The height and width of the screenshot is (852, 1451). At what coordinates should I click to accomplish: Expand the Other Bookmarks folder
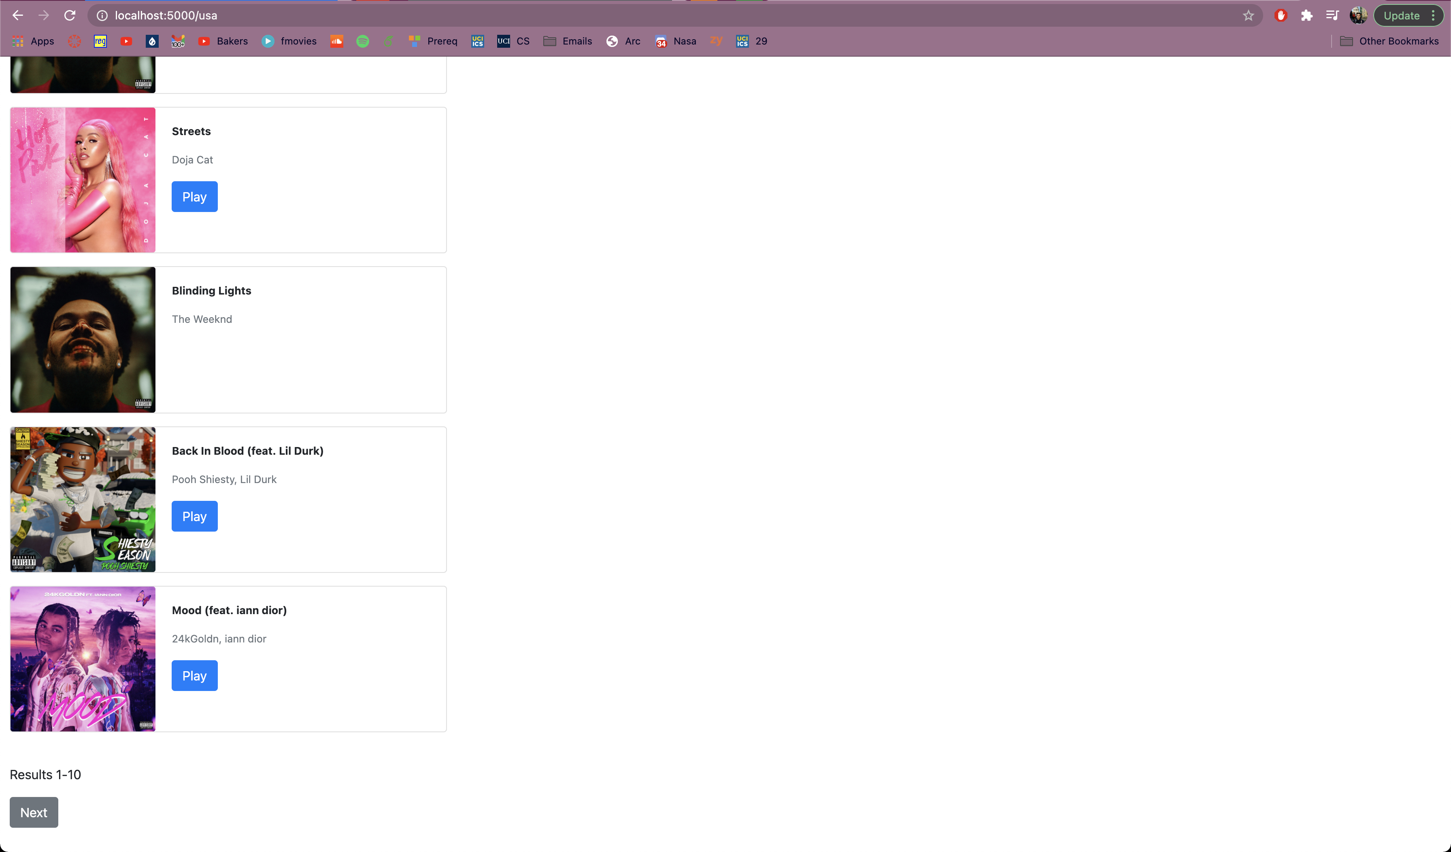(1389, 41)
